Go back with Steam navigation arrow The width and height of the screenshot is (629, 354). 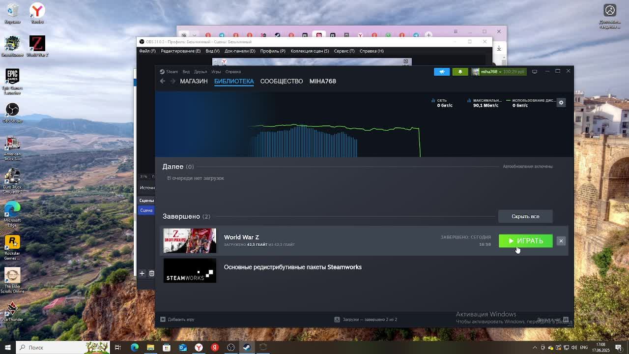click(x=163, y=81)
